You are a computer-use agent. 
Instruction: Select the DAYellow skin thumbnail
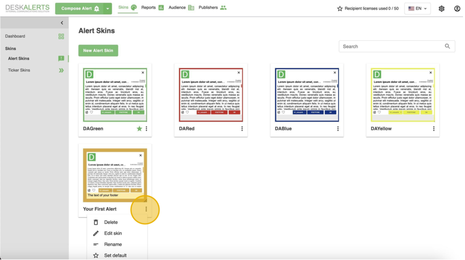403,95
